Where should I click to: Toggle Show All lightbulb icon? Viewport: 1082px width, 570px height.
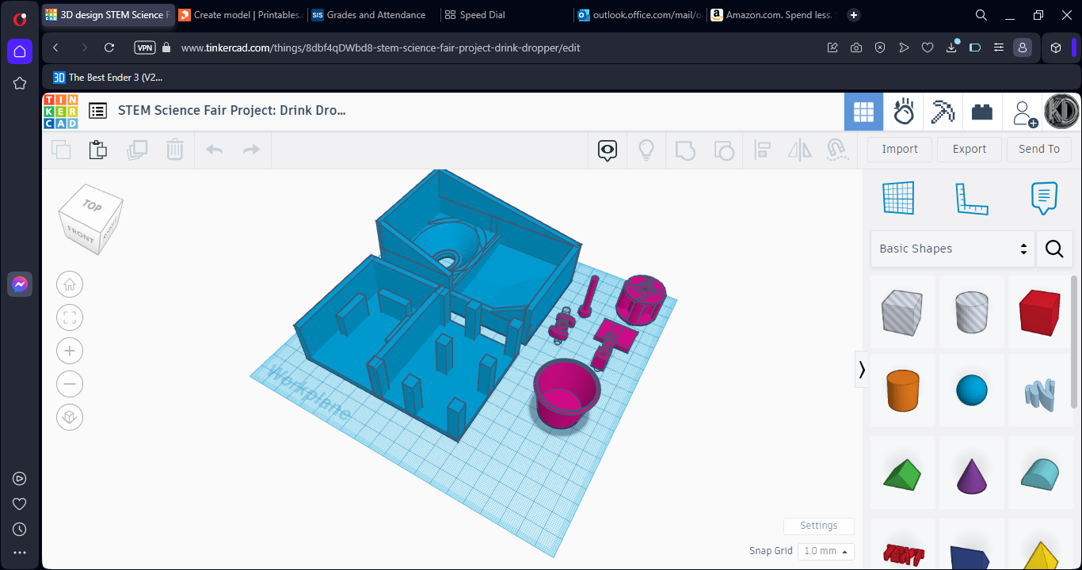646,150
